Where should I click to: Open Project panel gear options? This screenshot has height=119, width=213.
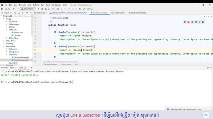click(27, 13)
